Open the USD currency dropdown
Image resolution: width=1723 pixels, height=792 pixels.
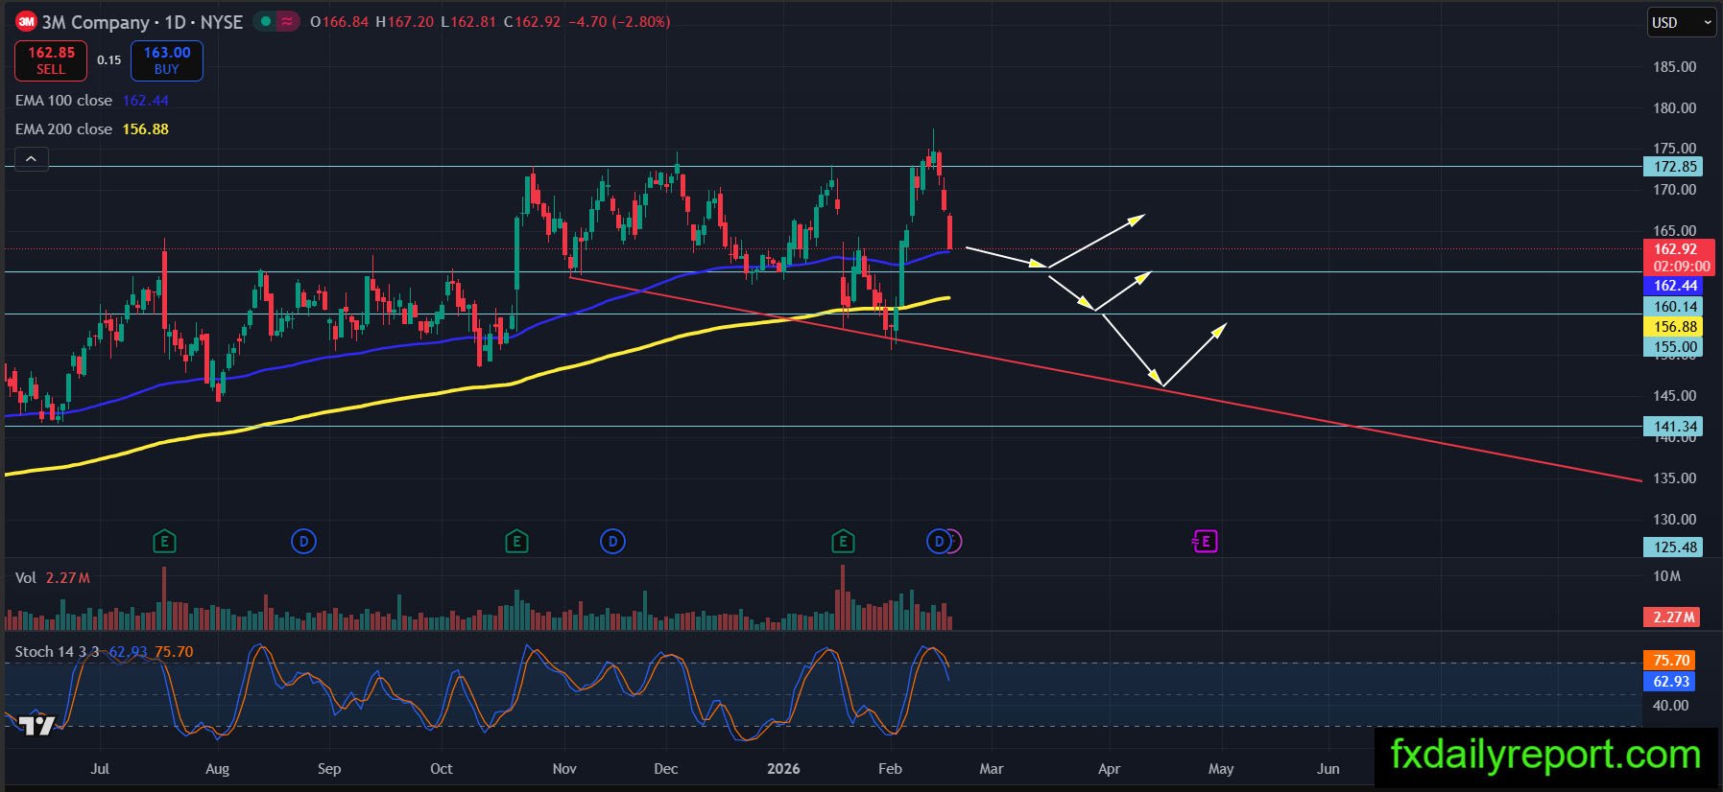(1682, 22)
